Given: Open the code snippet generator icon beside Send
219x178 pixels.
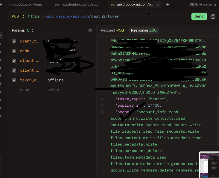Looking at the screenshot, I should [213, 16].
